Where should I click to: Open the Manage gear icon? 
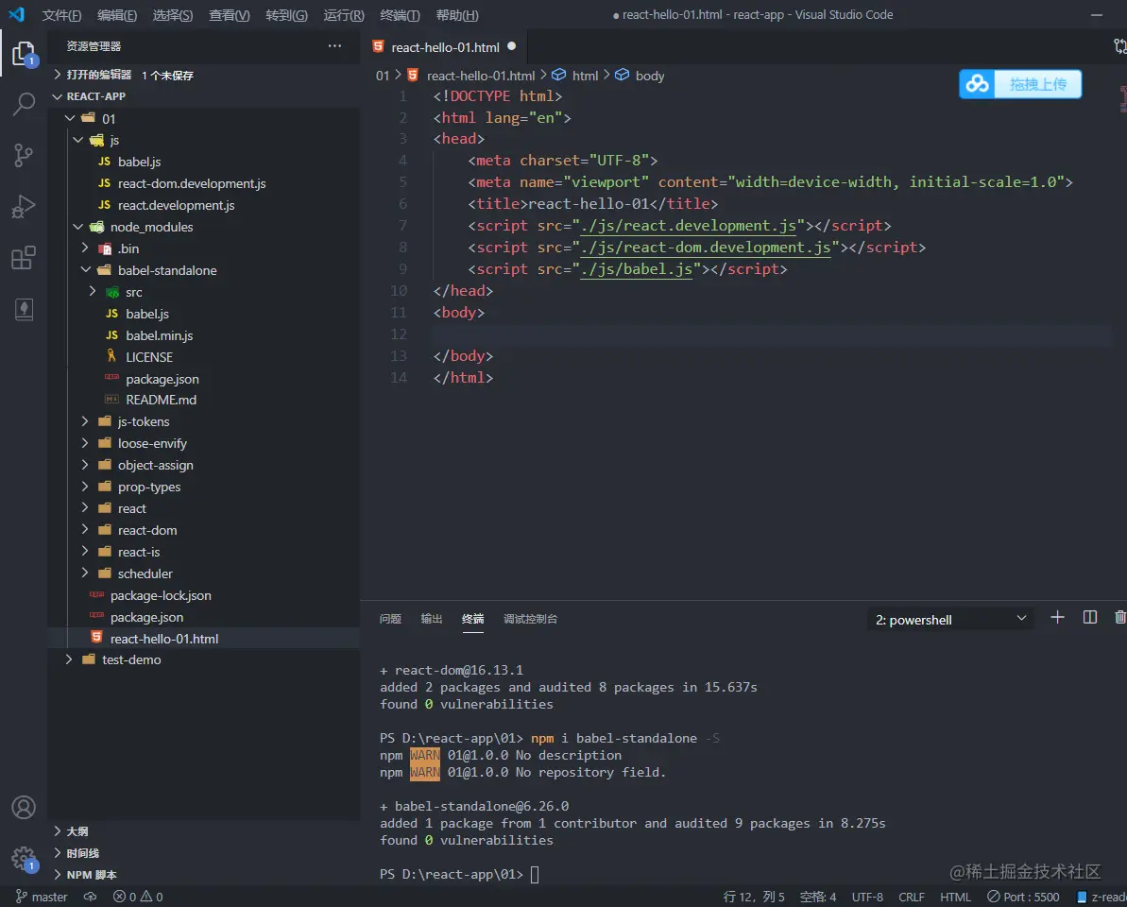click(x=24, y=858)
